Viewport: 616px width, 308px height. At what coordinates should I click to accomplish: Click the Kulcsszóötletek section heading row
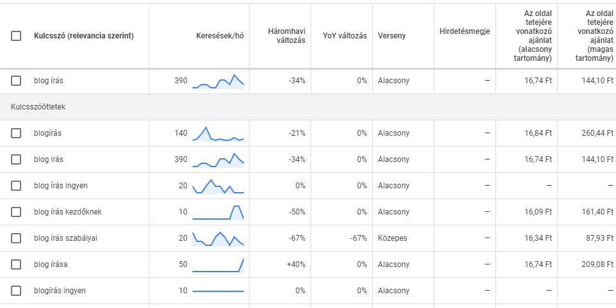(x=38, y=107)
